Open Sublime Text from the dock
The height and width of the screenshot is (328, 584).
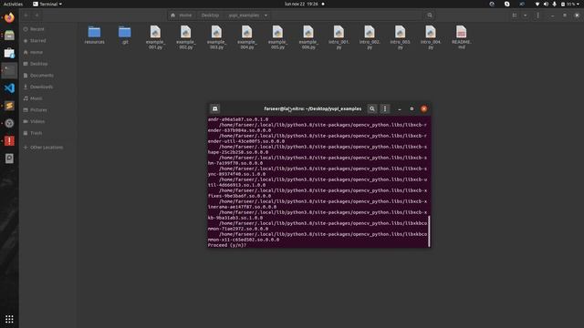[9, 106]
